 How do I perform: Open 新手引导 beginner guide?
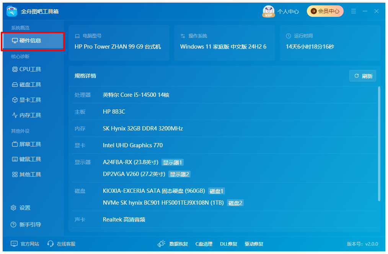click(26, 225)
